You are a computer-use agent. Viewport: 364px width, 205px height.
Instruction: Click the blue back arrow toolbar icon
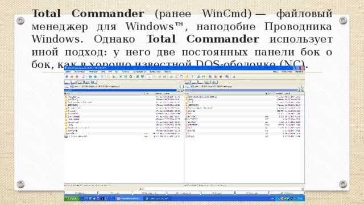click(x=90, y=76)
